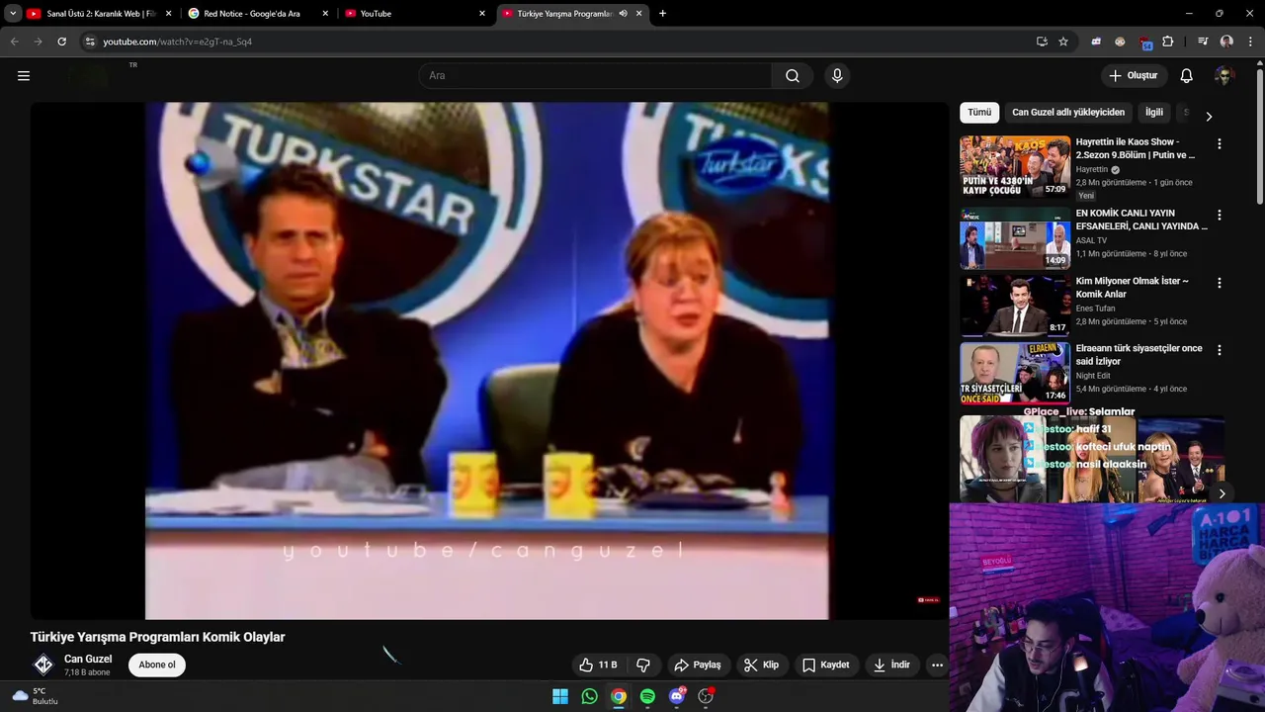1265x712 pixels.
Task: Select the Tümü filter chip
Action: click(x=979, y=113)
